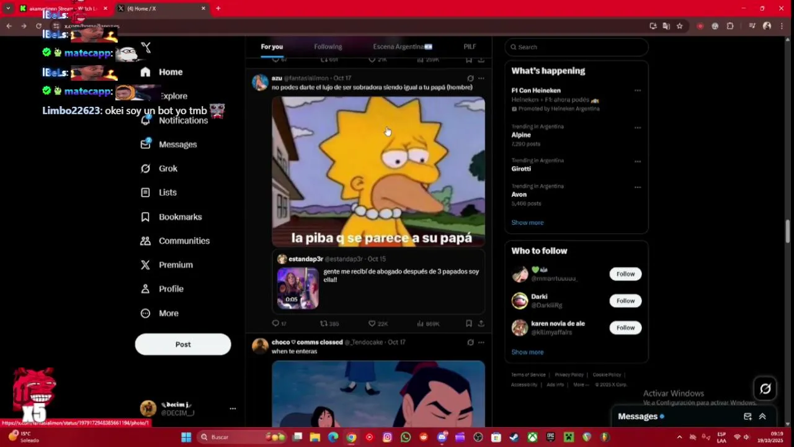Open the Messages envelope icon in sidebar

145,144
